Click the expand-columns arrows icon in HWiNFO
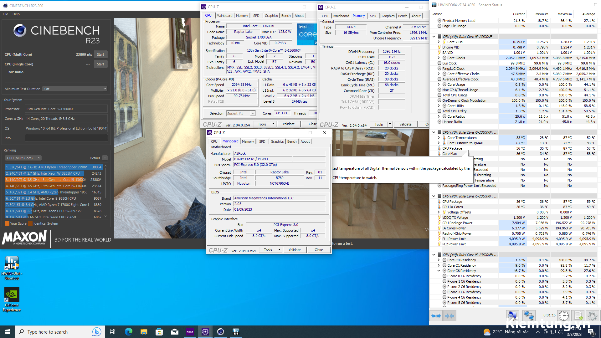 tap(436, 316)
